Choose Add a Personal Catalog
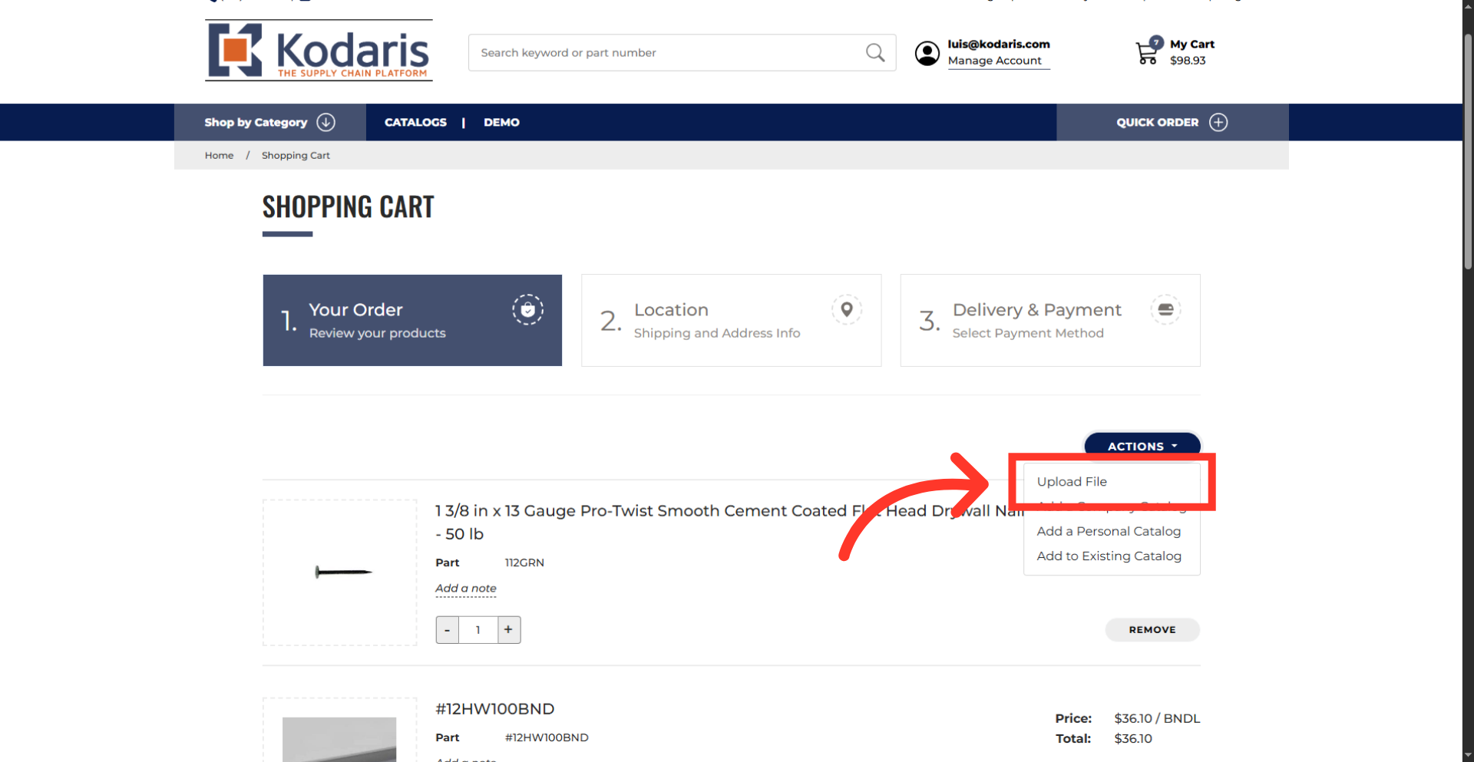1474x762 pixels. pyautogui.click(x=1109, y=531)
